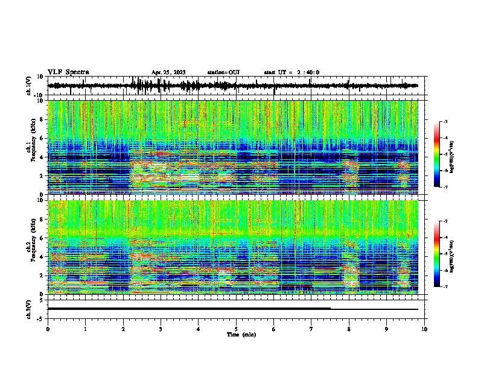Click the "Time (min)" axis title
Screen dimensions: 478x369
coord(241,335)
